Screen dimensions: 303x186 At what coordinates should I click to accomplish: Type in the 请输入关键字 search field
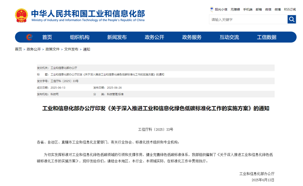[x=248, y=19]
